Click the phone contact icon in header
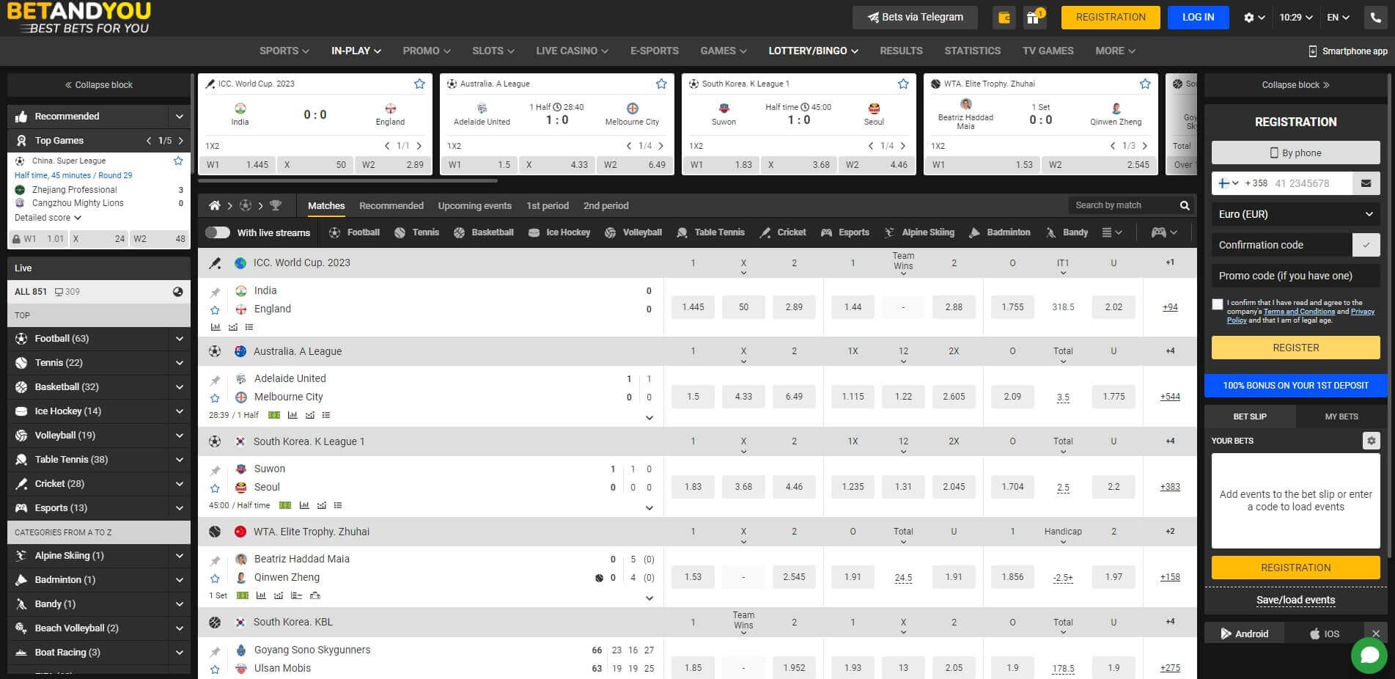This screenshot has height=679, width=1395. (1374, 17)
